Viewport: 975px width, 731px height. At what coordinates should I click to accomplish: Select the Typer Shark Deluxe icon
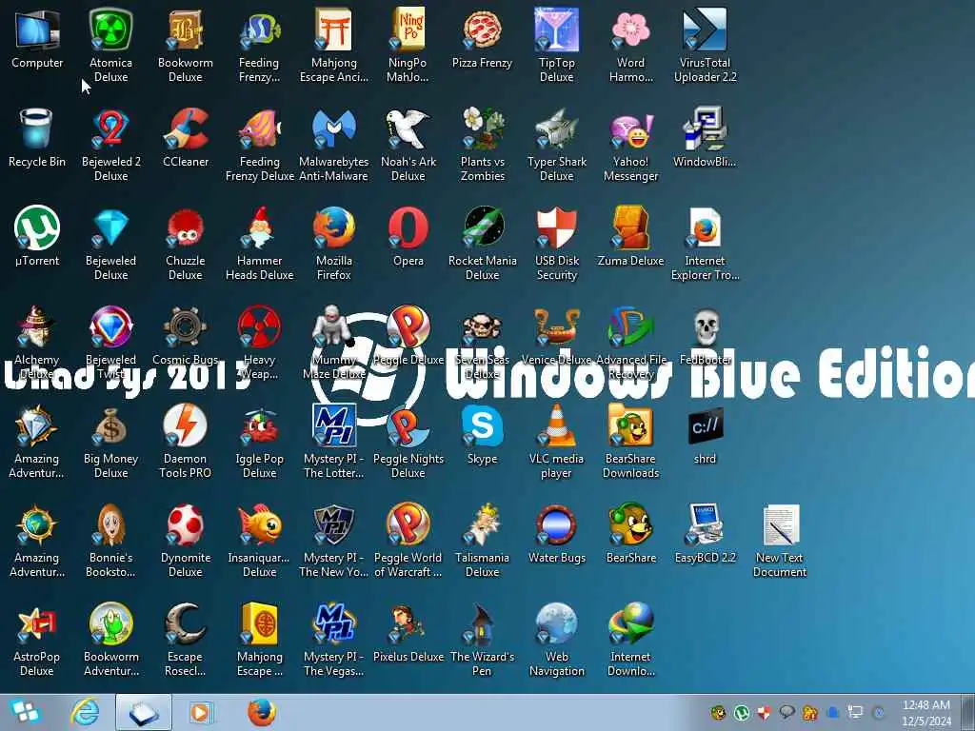[x=556, y=144]
